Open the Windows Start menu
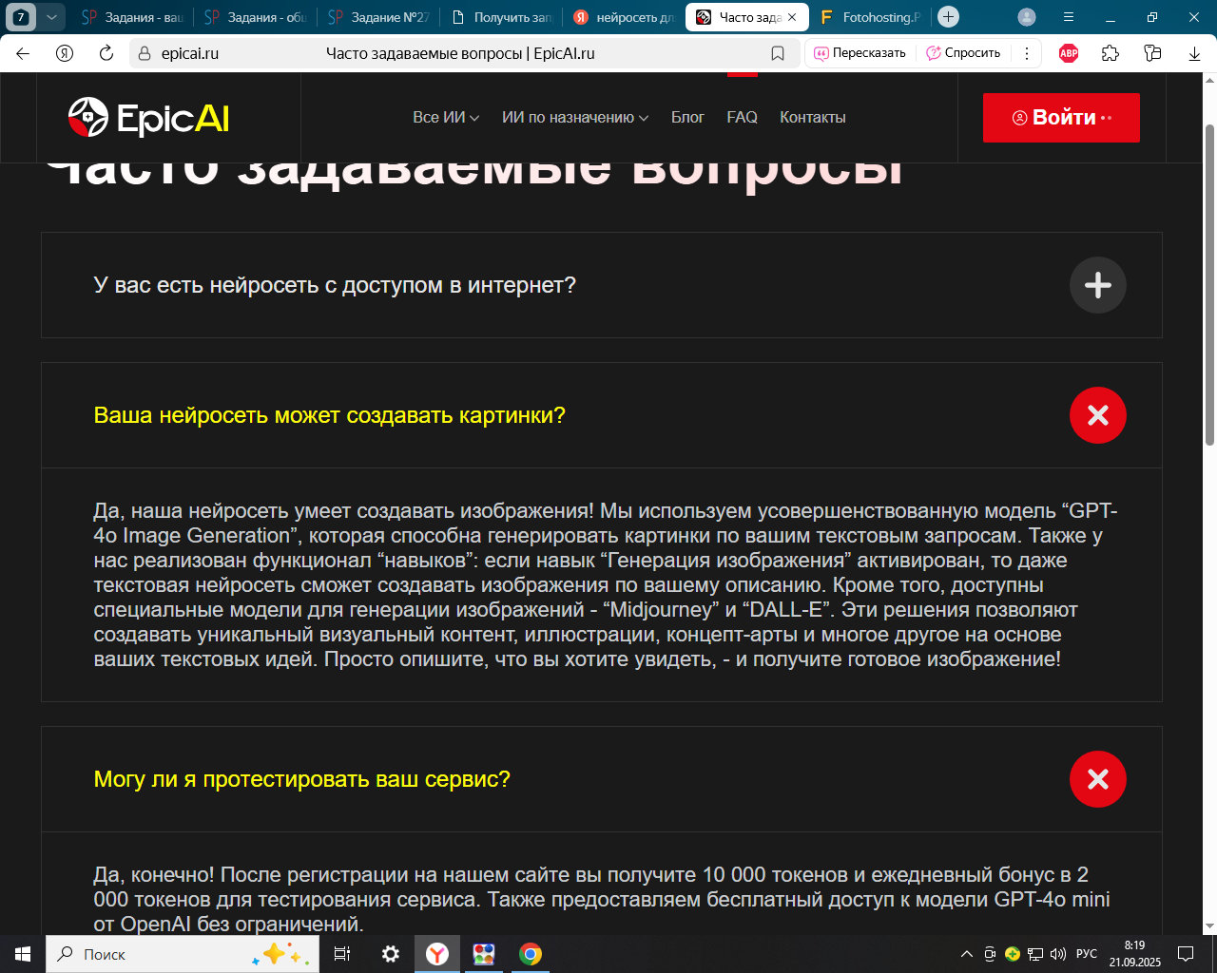This screenshot has height=973, width=1217. 23,954
